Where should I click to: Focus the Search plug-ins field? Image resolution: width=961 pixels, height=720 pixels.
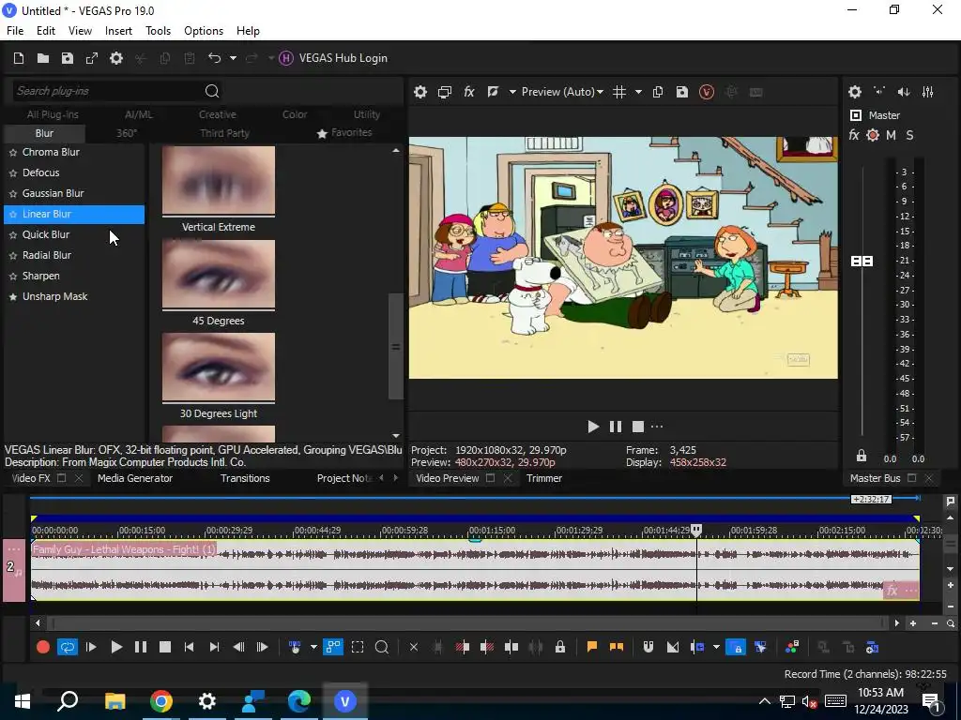click(107, 91)
